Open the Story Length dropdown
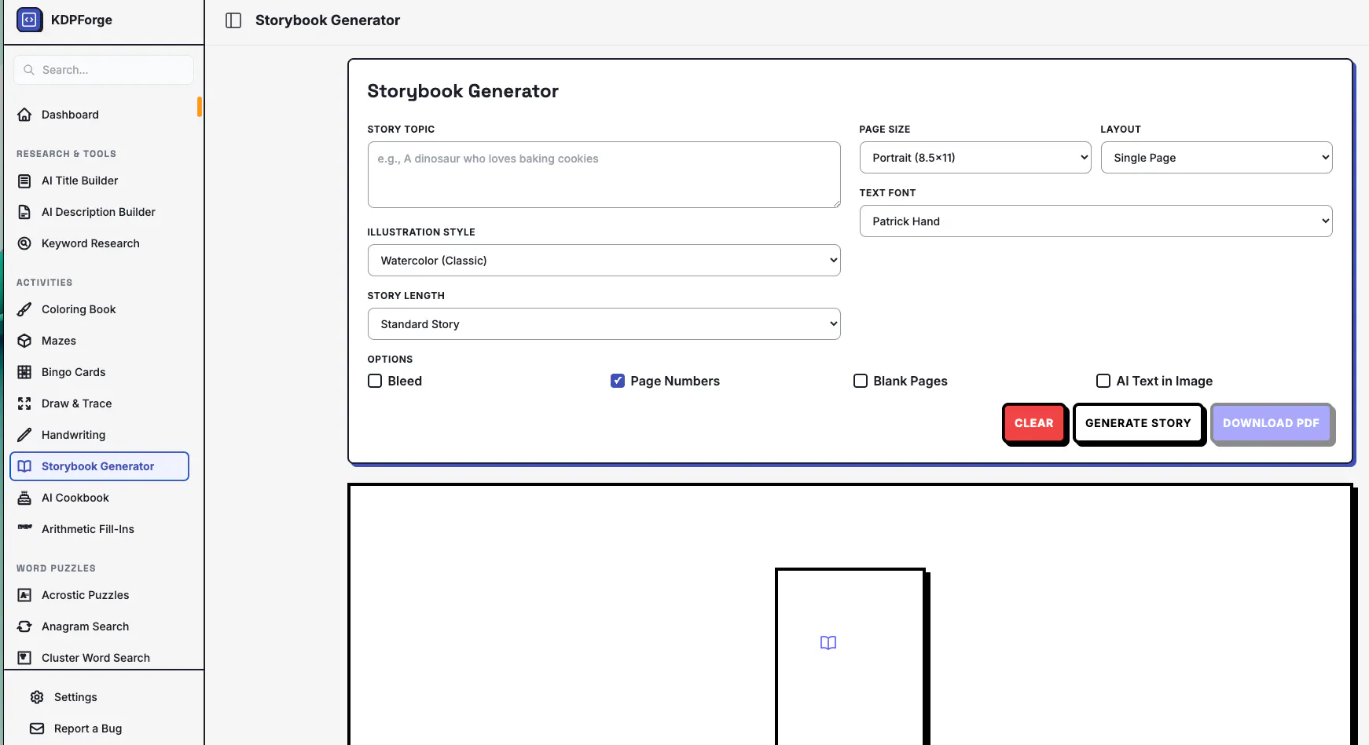Viewport: 1369px width, 745px height. click(x=604, y=324)
